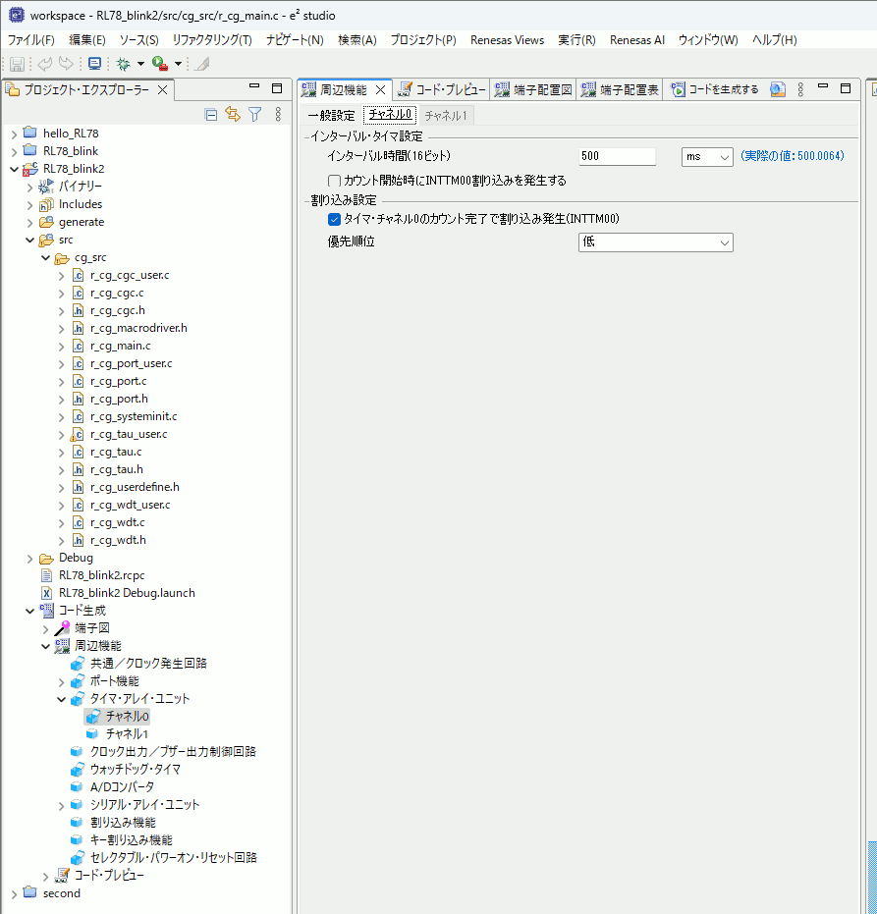
Task: Click the Save icon in toolbar
Action: [x=17, y=64]
